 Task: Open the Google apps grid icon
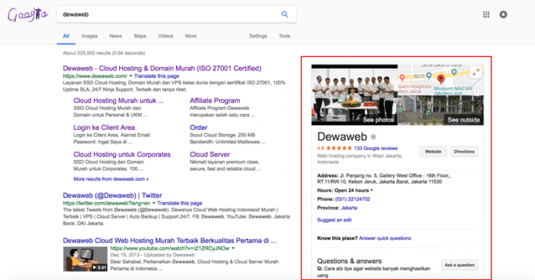click(487, 15)
